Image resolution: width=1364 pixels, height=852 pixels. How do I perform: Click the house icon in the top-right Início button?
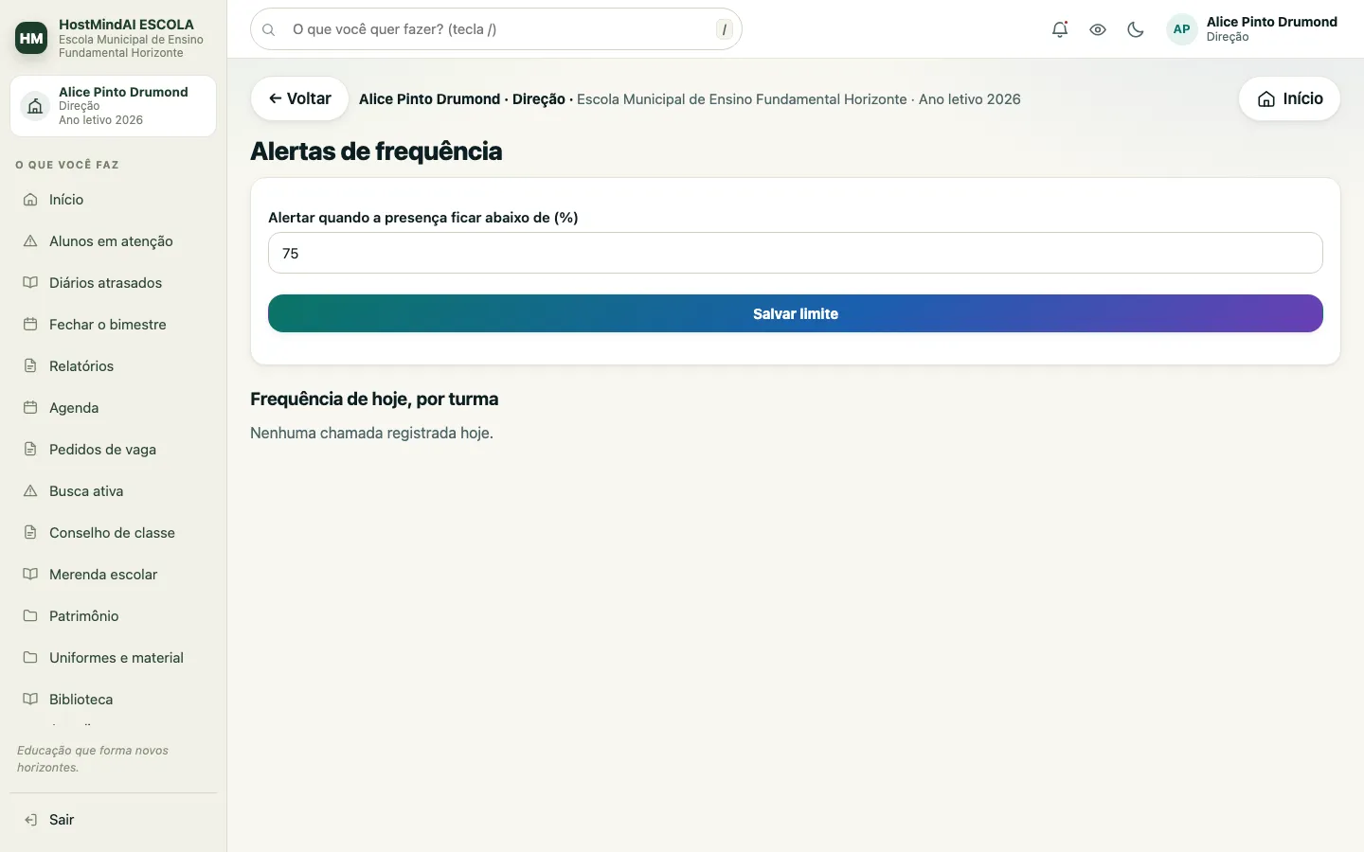pyautogui.click(x=1266, y=99)
